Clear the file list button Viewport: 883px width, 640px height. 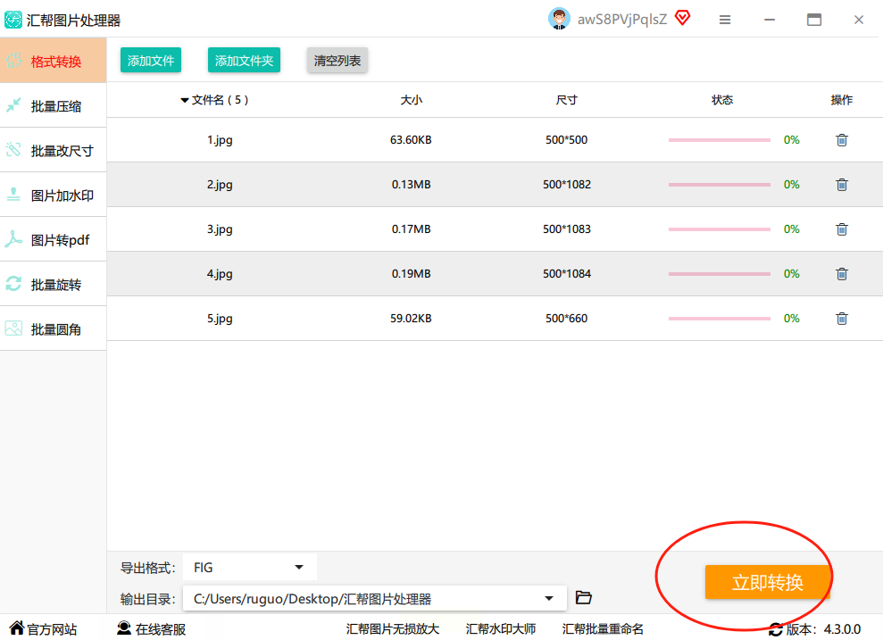tap(337, 61)
